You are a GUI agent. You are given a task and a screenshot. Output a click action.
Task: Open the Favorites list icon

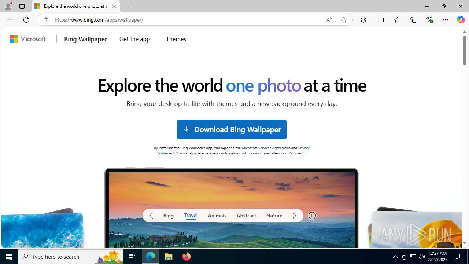397,20
